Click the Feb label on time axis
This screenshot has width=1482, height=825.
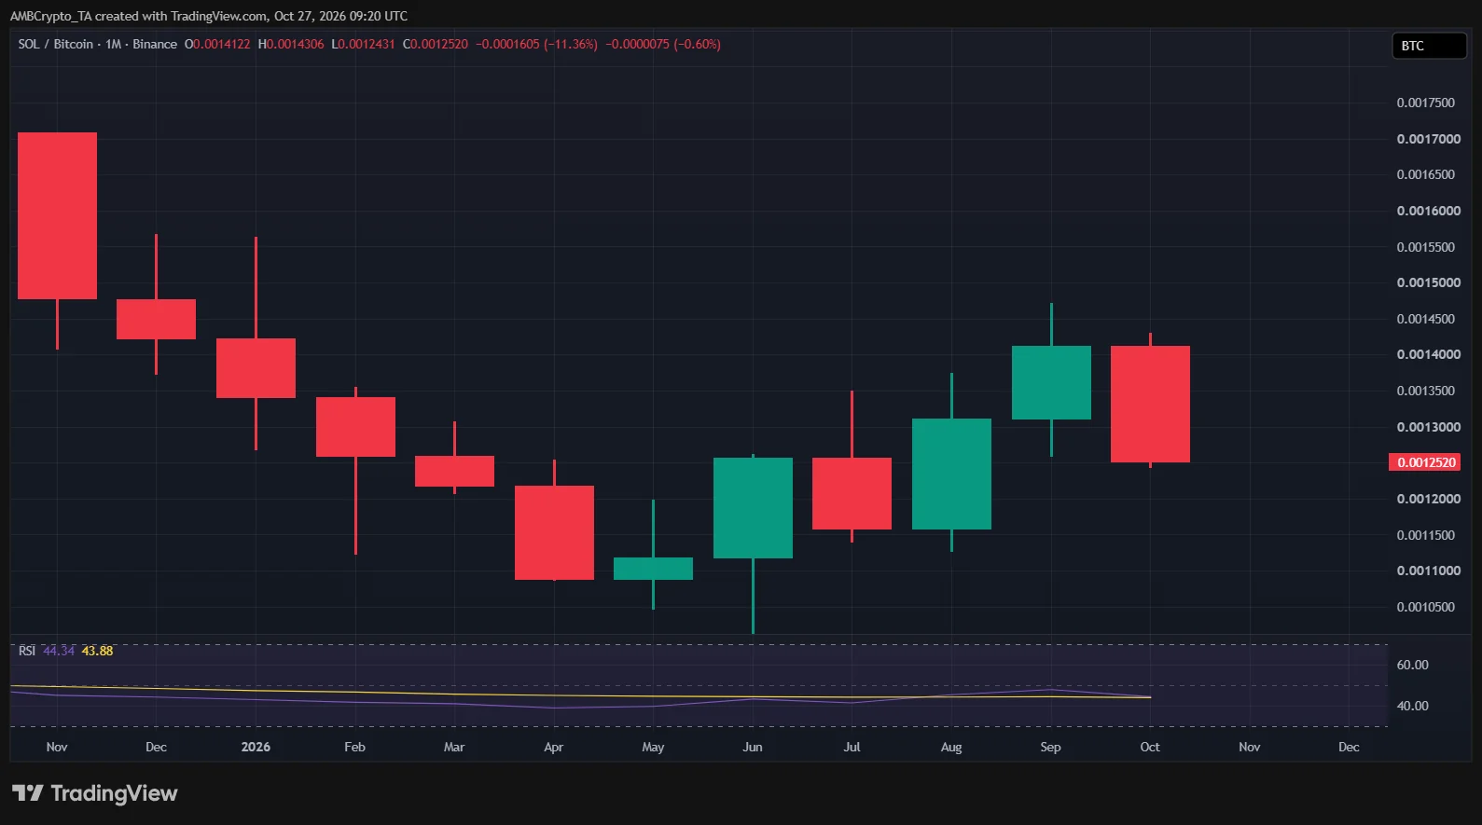click(x=354, y=747)
